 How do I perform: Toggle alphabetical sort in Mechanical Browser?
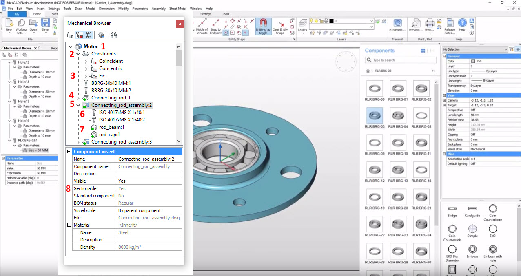point(89,35)
